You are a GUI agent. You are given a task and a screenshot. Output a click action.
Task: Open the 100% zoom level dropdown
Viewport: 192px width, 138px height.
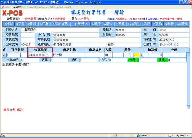[x=183, y=136]
